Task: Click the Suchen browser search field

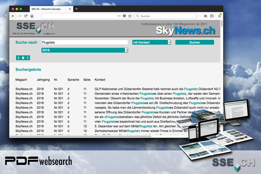Action: tap(165, 16)
